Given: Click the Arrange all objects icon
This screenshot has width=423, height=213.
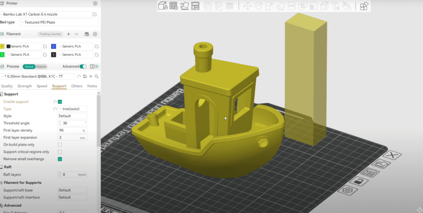Looking at the screenshot, I should 195,6.
